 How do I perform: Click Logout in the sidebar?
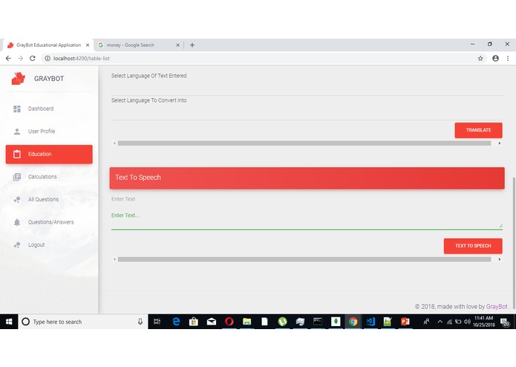point(49,245)
